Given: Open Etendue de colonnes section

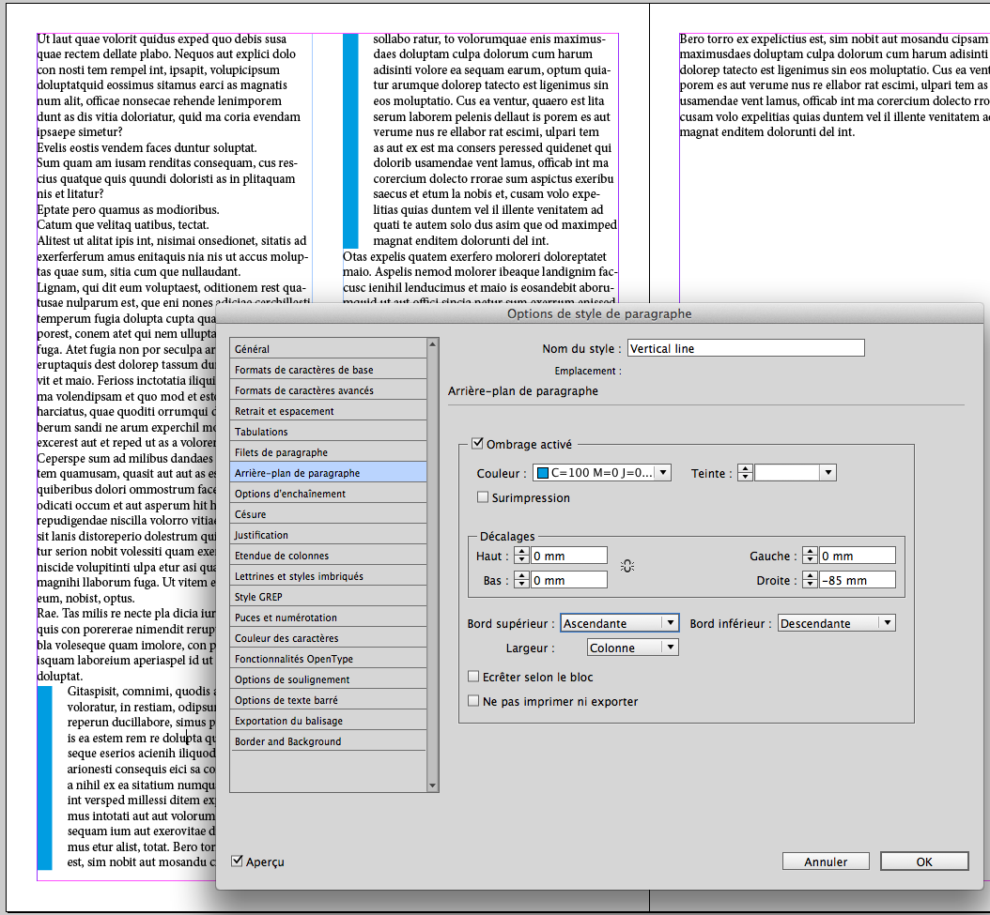Looking at the screenshot, I should coord(329,556).
